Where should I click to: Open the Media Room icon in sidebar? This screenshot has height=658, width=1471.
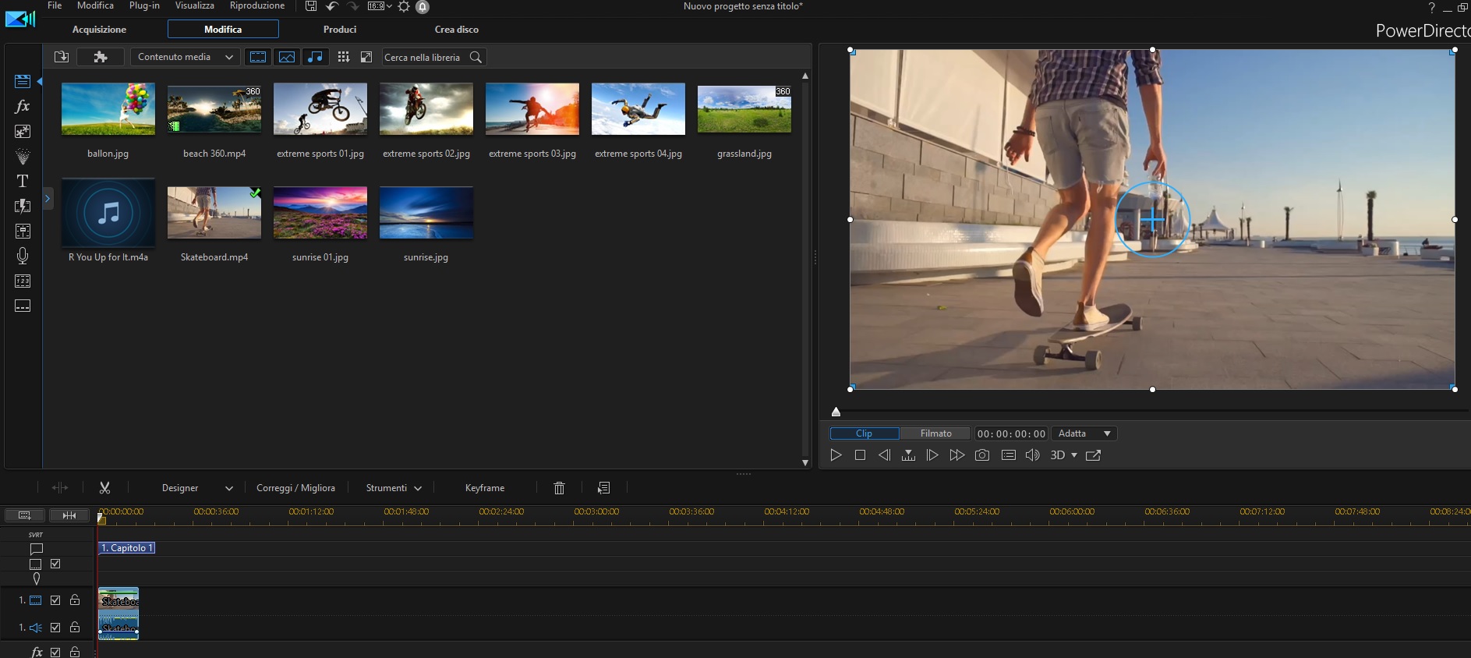[x=23, y=81]
